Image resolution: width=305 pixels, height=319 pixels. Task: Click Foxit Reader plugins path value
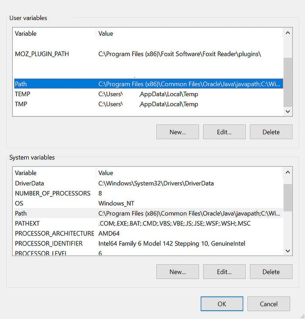pos(180,54)
